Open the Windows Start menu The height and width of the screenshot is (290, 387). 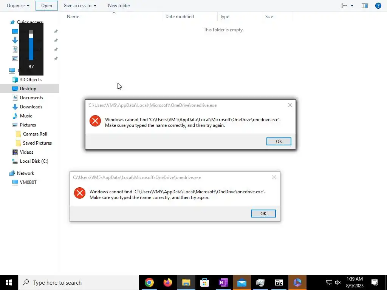click(x=9, y=282)
